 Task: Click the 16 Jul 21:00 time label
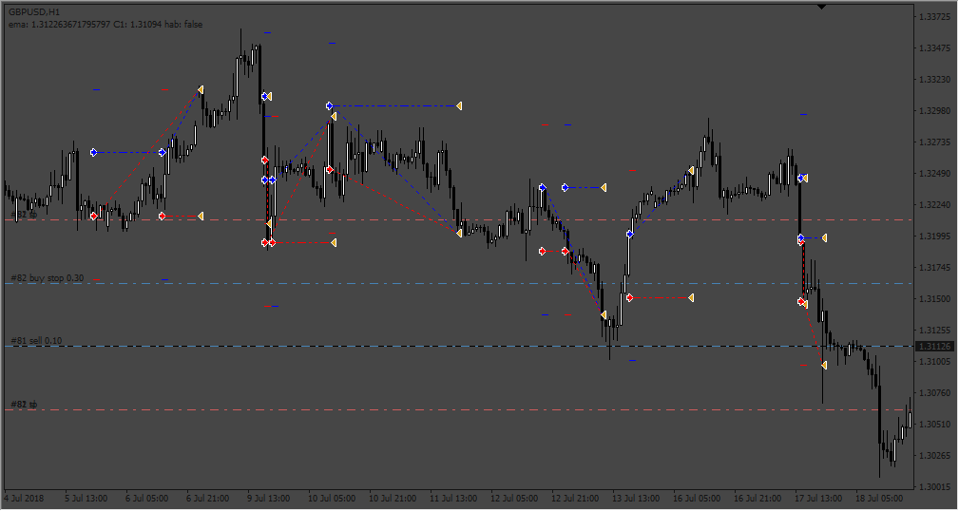758,498
